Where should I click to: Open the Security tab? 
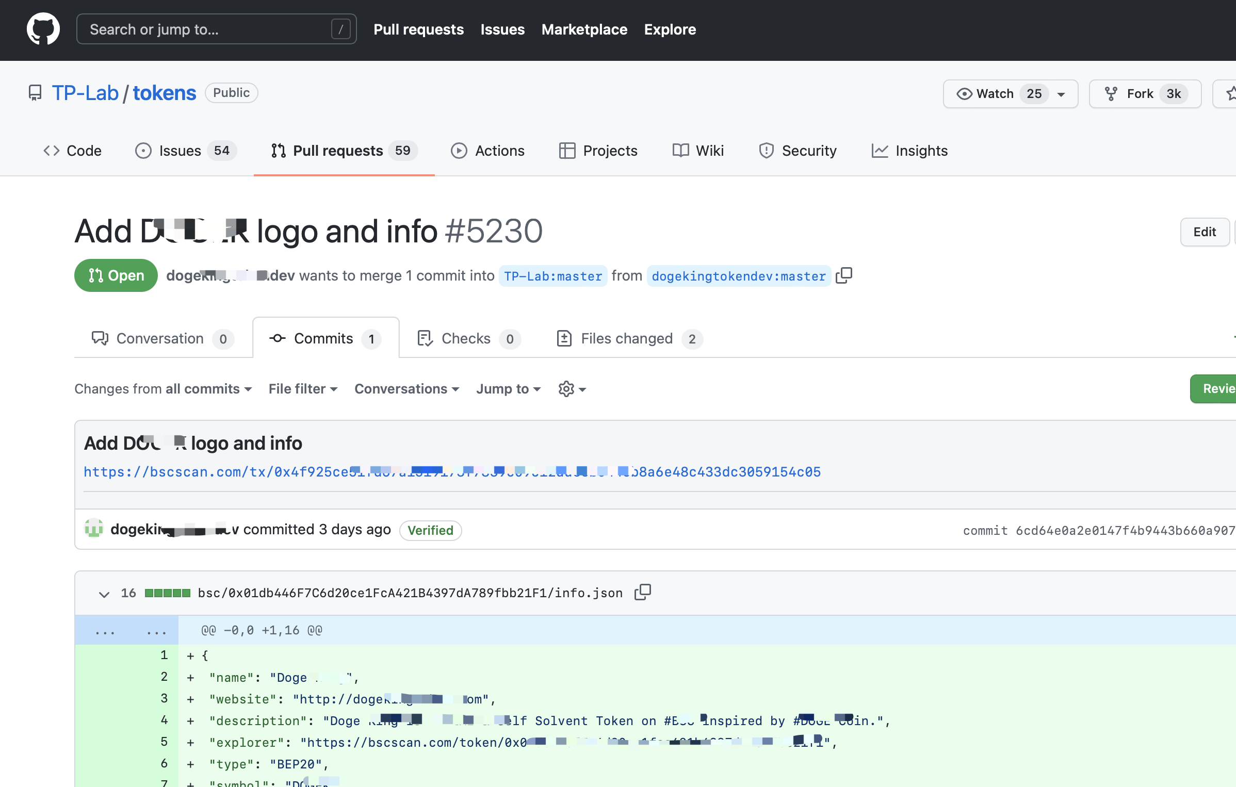pyautogui.click(x=798, y=151)
